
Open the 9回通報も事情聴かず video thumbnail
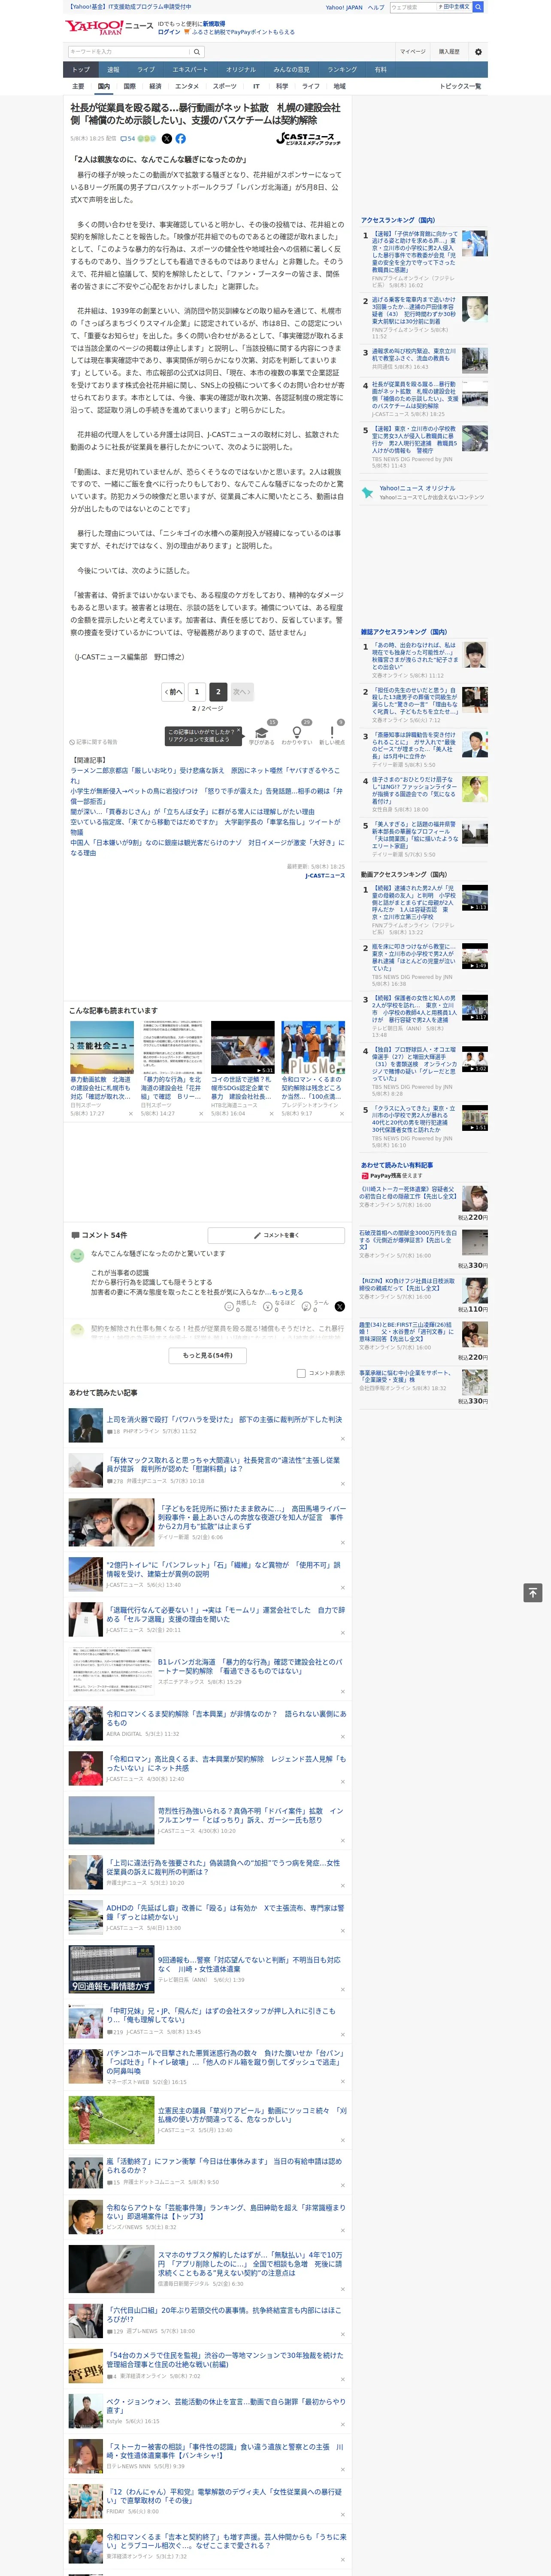(x=111, y=1969)
